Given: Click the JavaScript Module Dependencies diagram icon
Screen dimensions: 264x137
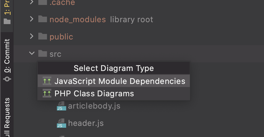Looking at the screenshot, I should pyautogui.click(x=47, y=81).
